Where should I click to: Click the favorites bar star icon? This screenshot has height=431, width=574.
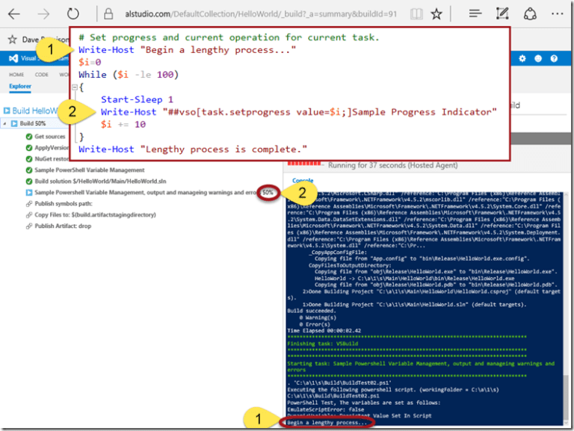pos(13,39)
